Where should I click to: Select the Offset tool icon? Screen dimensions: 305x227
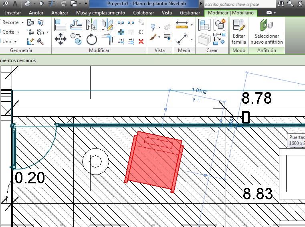coord(76,25)
